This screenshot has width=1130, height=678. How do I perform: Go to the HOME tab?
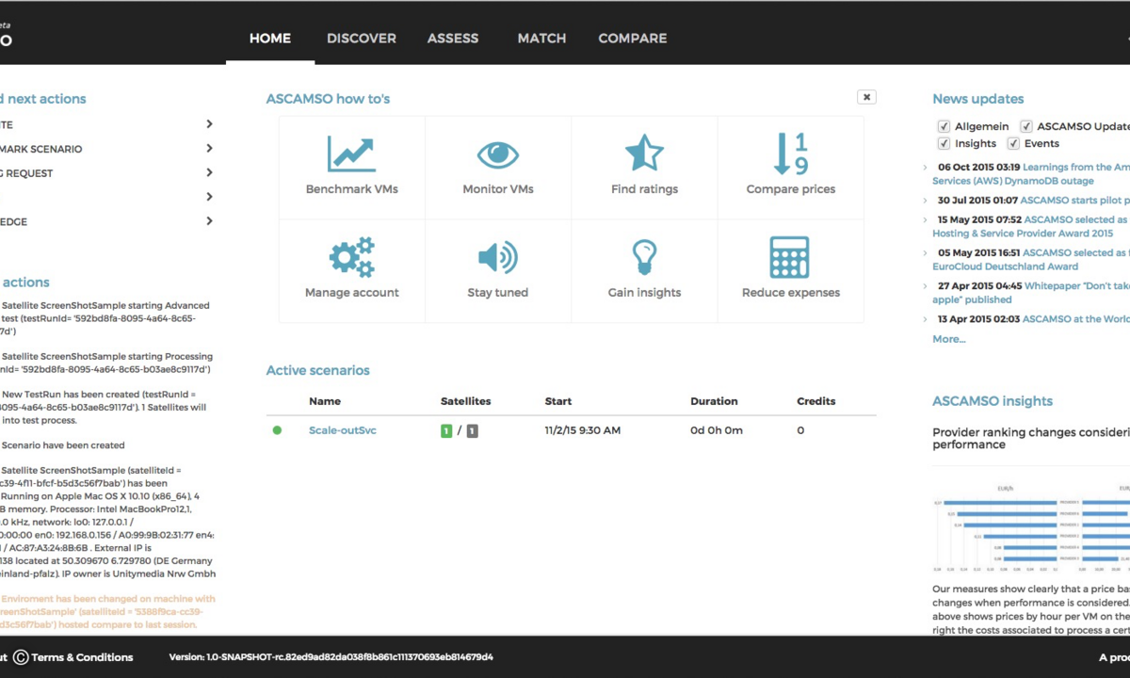pyautogui.click(x=270, y=39)
